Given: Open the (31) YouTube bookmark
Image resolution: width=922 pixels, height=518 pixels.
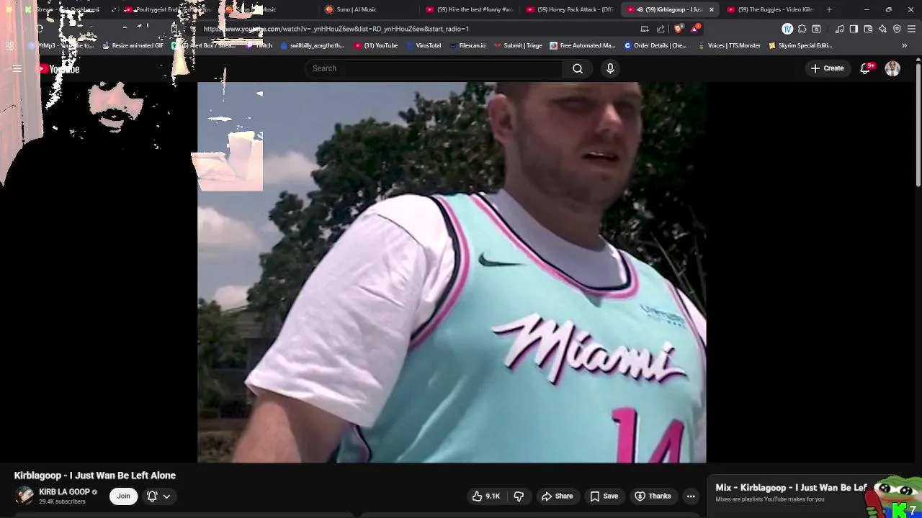Looking at the screenshot, I should coord(375,45).
